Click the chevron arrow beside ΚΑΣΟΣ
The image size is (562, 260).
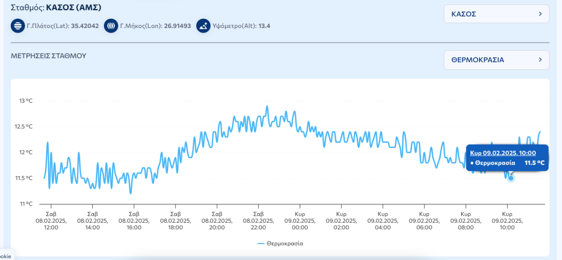[540, 14]
